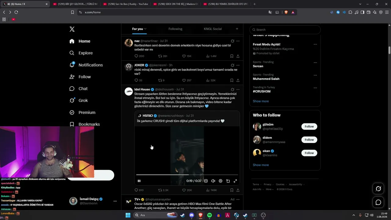
Task: Open video settings gear
Action: (221, 181)
